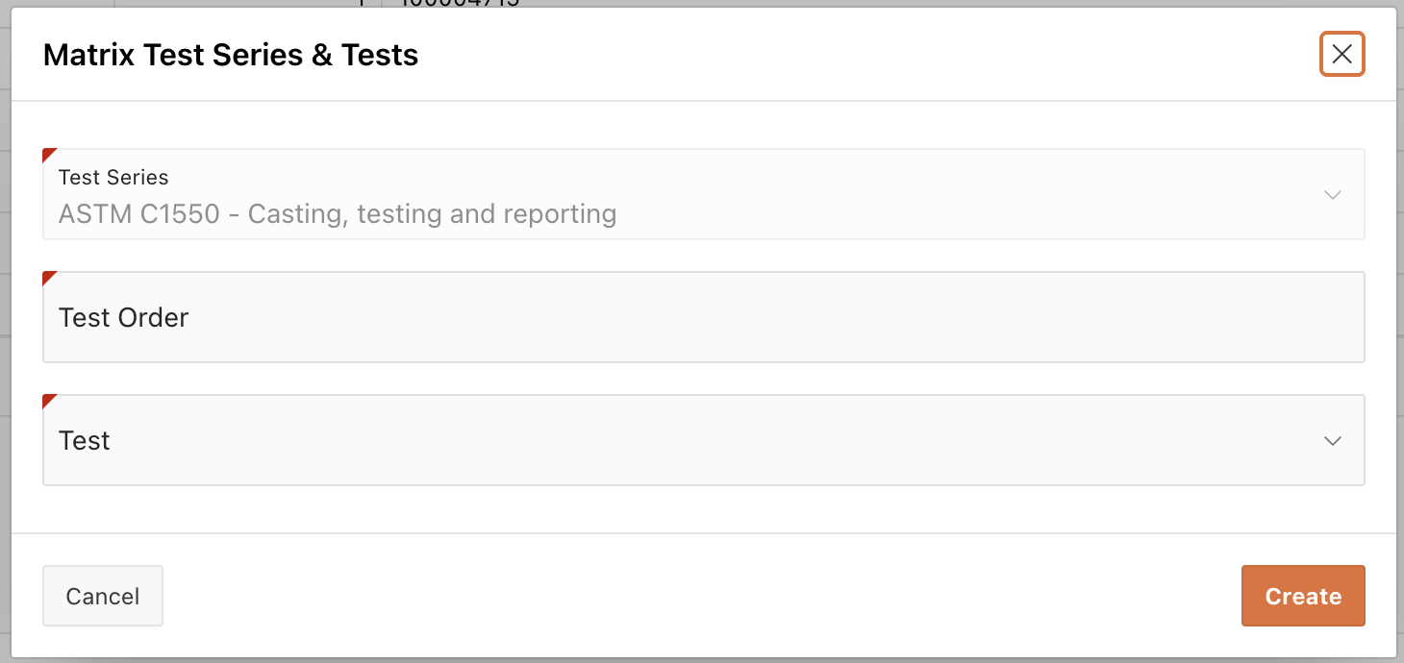Click the red required marker on Test
The height and width of the screenshot is (663, 1404).
(x=48, y=400)
